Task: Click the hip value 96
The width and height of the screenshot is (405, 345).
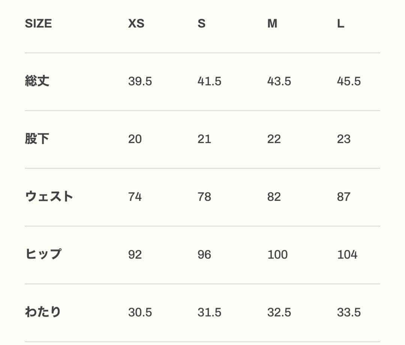Action: (204, 255)
